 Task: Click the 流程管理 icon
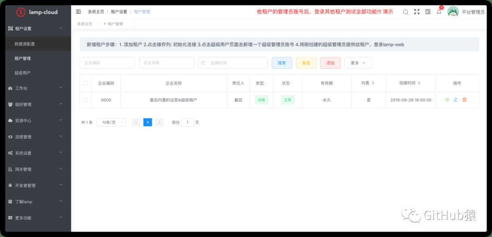10,137
